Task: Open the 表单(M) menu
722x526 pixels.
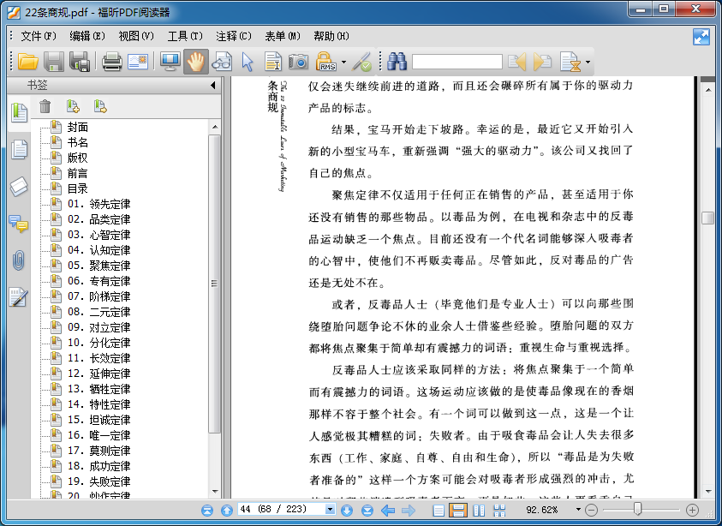Action: (283, 36)
